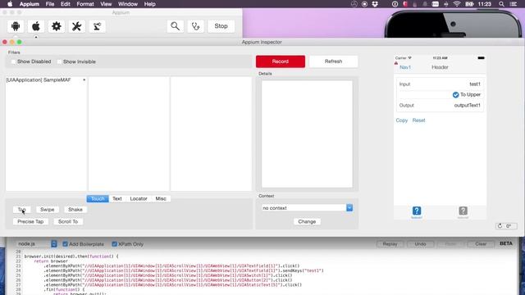The height and width of the screenshot is (295, 525).
Task: Open Spotlight search in the menu bar
Action: [501, 4]
